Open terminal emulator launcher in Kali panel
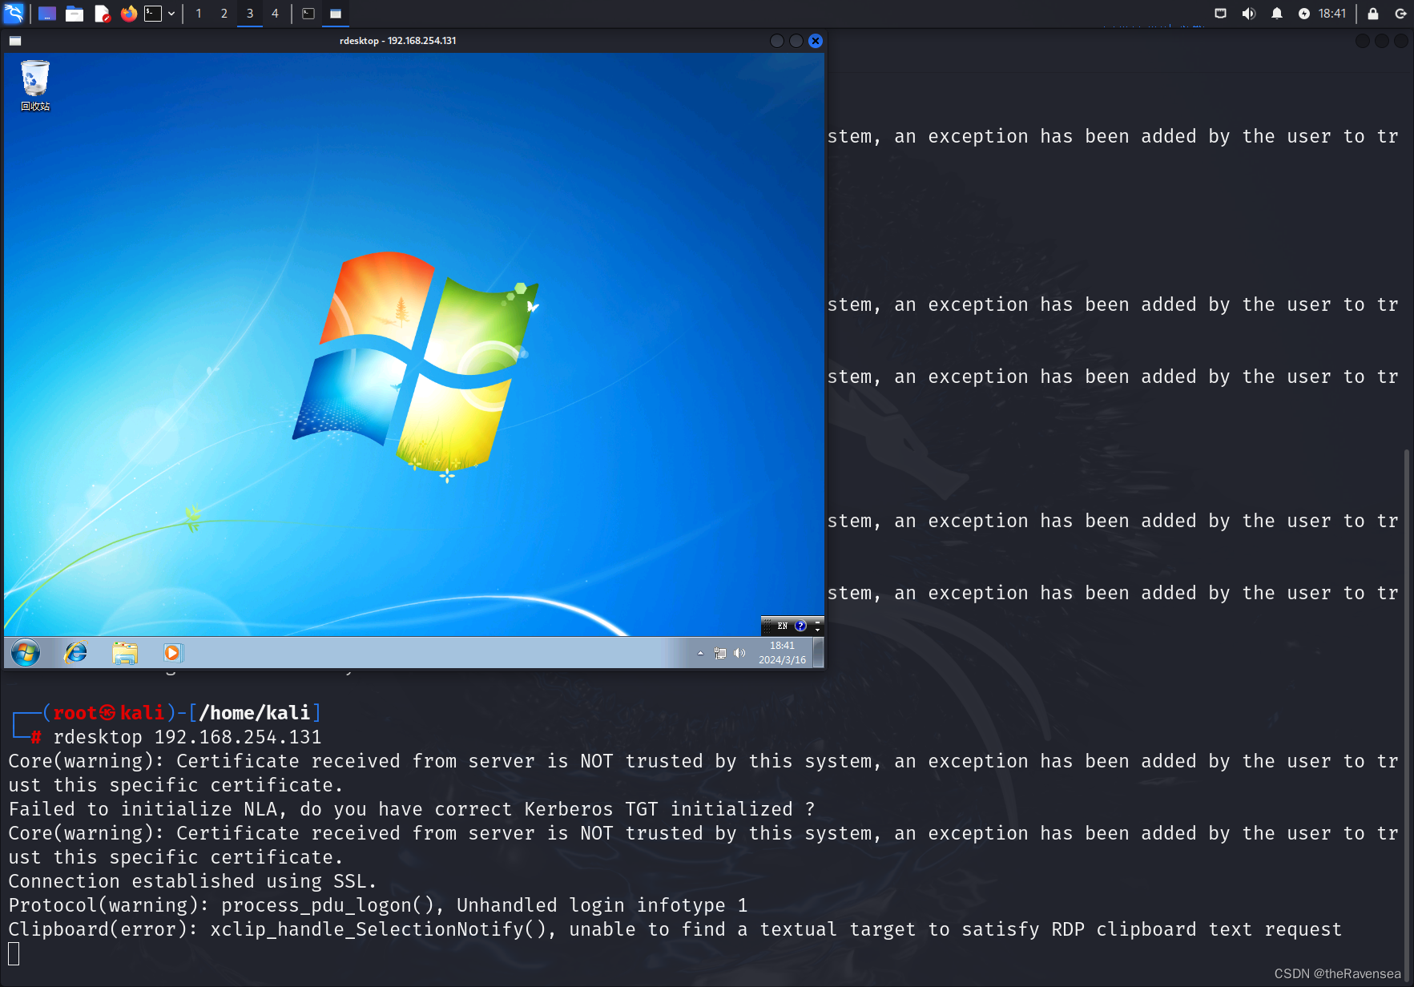1414x987 pixels. coord(153,14)
